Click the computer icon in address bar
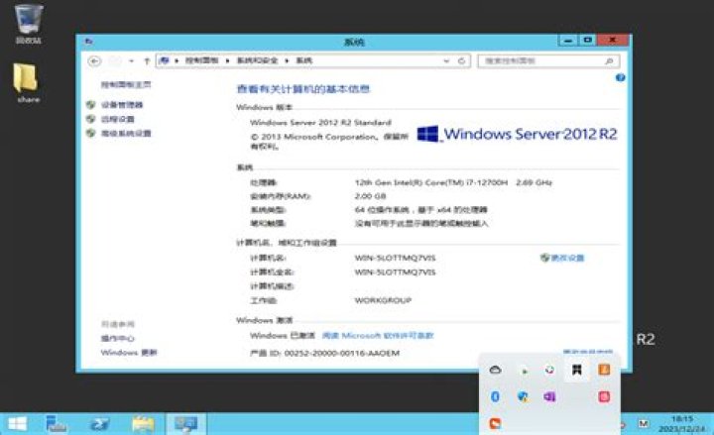Screen dimensions: 714x435 coord(165,60)
